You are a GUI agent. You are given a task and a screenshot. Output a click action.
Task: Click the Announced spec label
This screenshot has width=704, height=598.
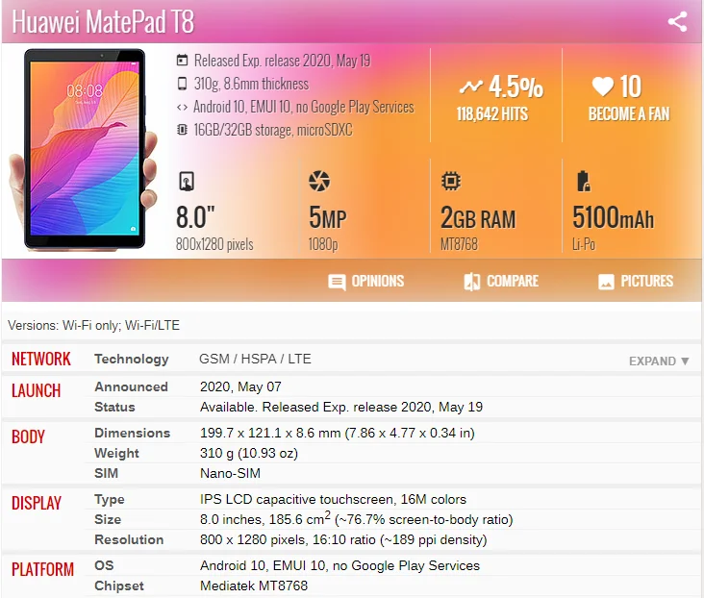[131, 386]
